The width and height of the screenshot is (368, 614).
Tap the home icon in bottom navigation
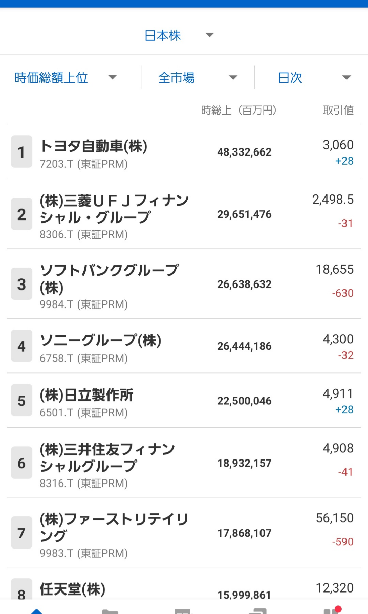pos(37,611)
